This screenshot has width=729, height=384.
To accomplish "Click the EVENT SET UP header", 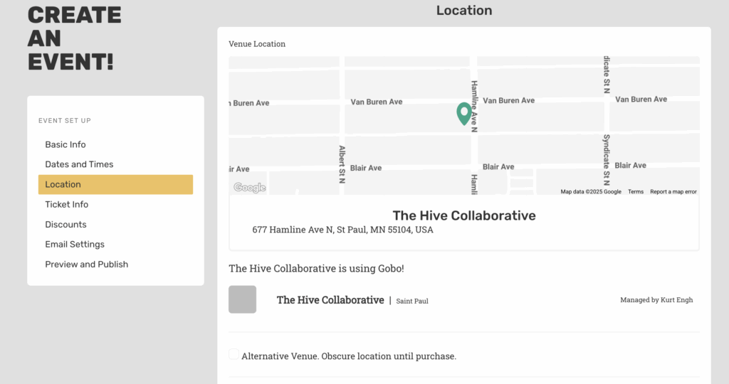I will click(x=65, y=121).
